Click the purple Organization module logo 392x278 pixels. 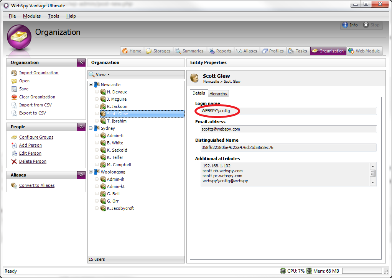[x=19, y=37]
